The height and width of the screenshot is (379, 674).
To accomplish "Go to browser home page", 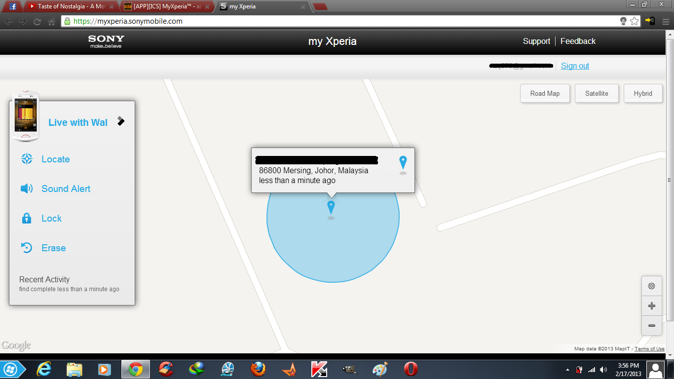I will pyautogui.click(x=51, y=21).
